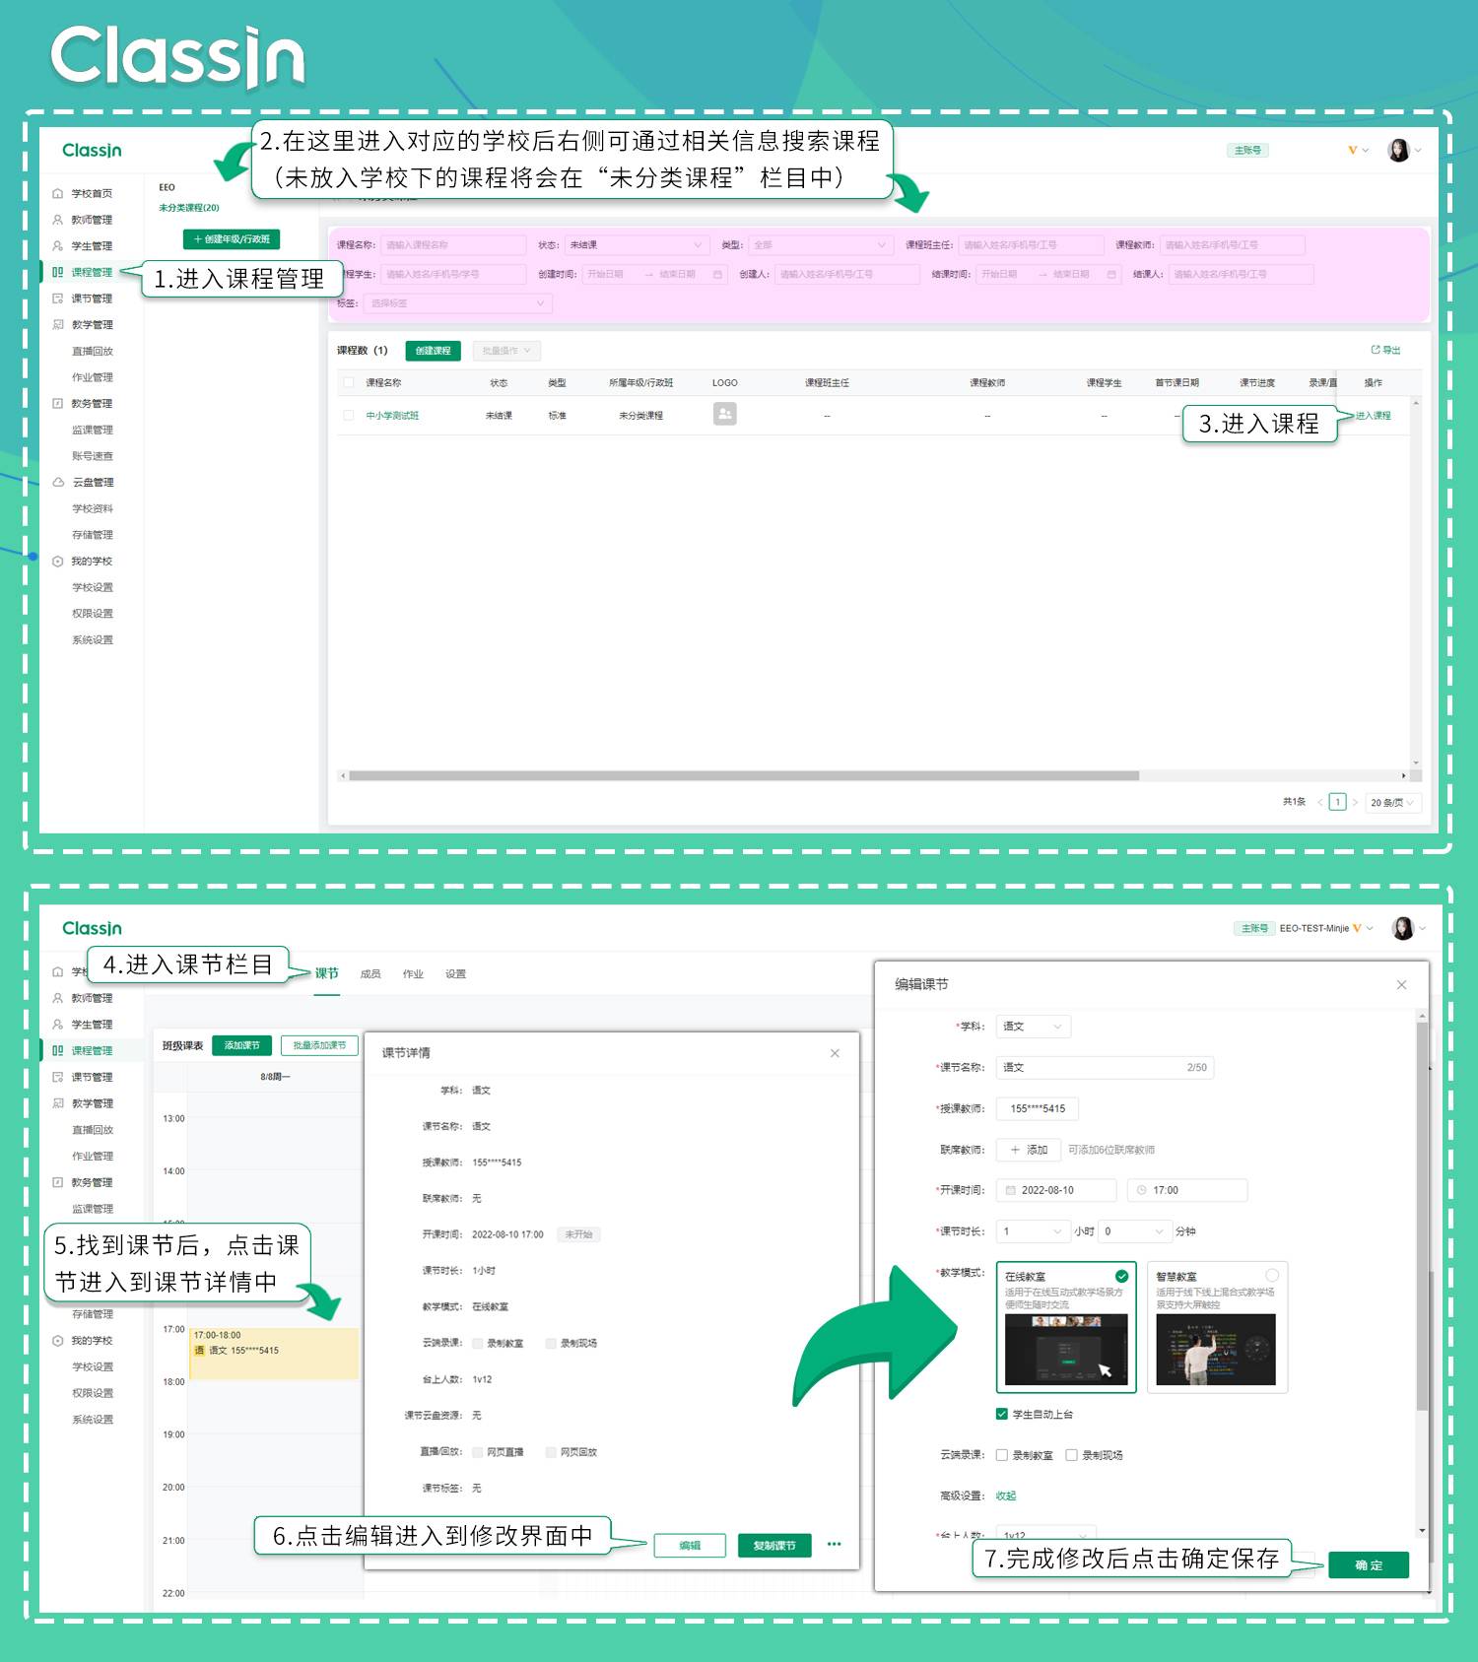Image resolution: width=1478 pixels, height=1662 pixels.
Task: Click 我的学校 icon in upper screenshot sidebar
Action: click(58, 561)
